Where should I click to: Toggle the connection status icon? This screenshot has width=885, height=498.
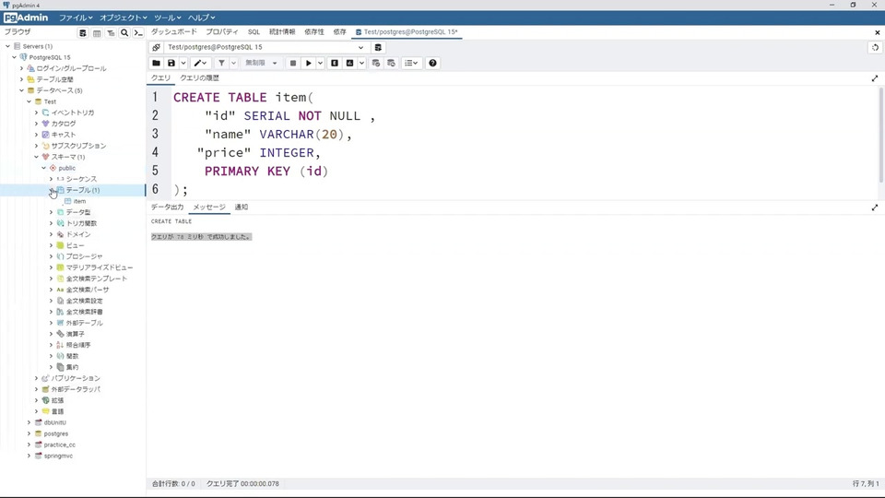click(157, 47)
